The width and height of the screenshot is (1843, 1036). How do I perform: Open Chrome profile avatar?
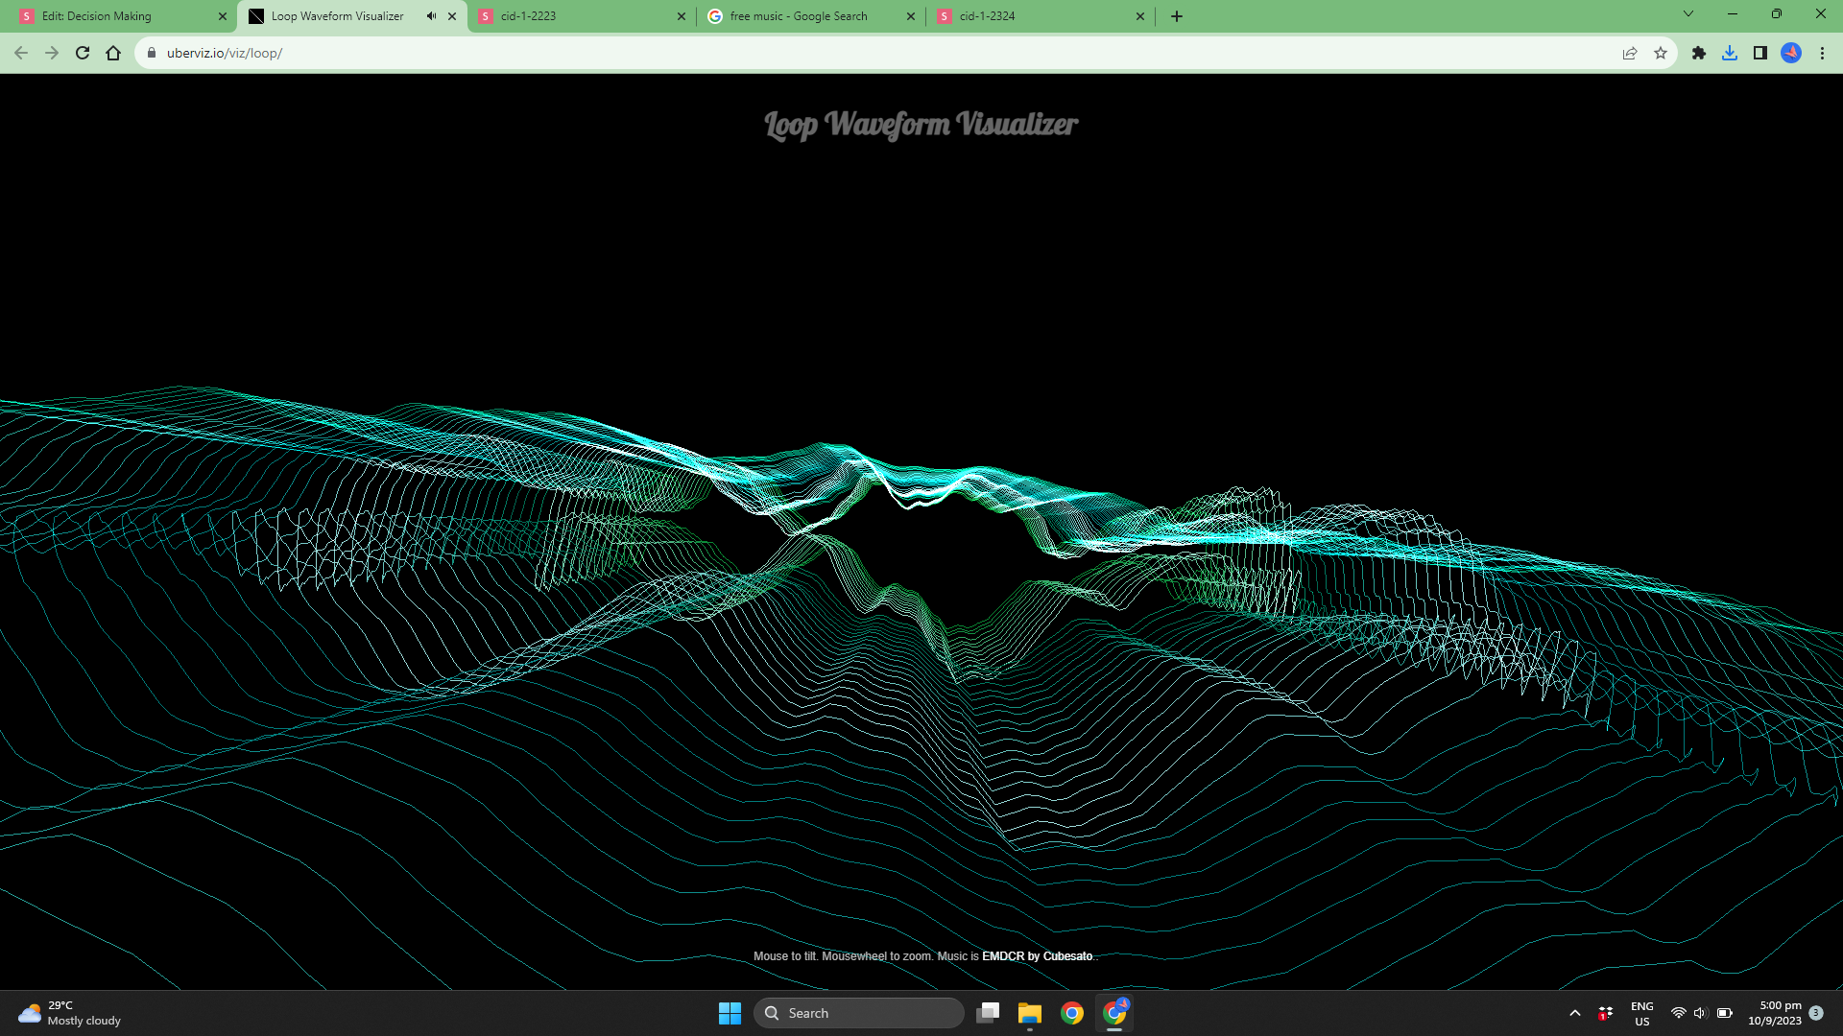[x=1791, y=53]
